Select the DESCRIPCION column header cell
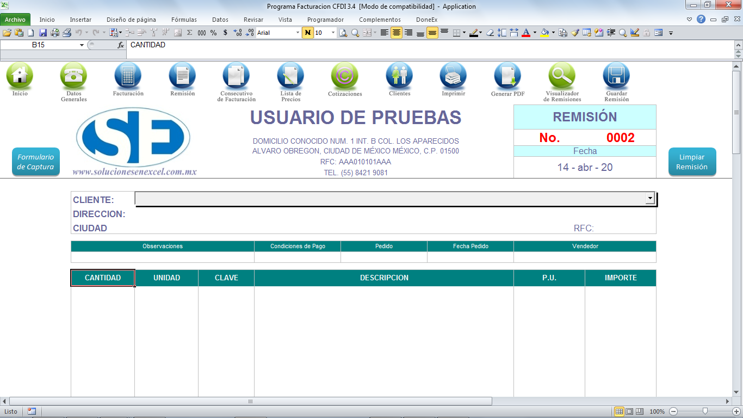 pyautogui.click(x=384, y=278)
